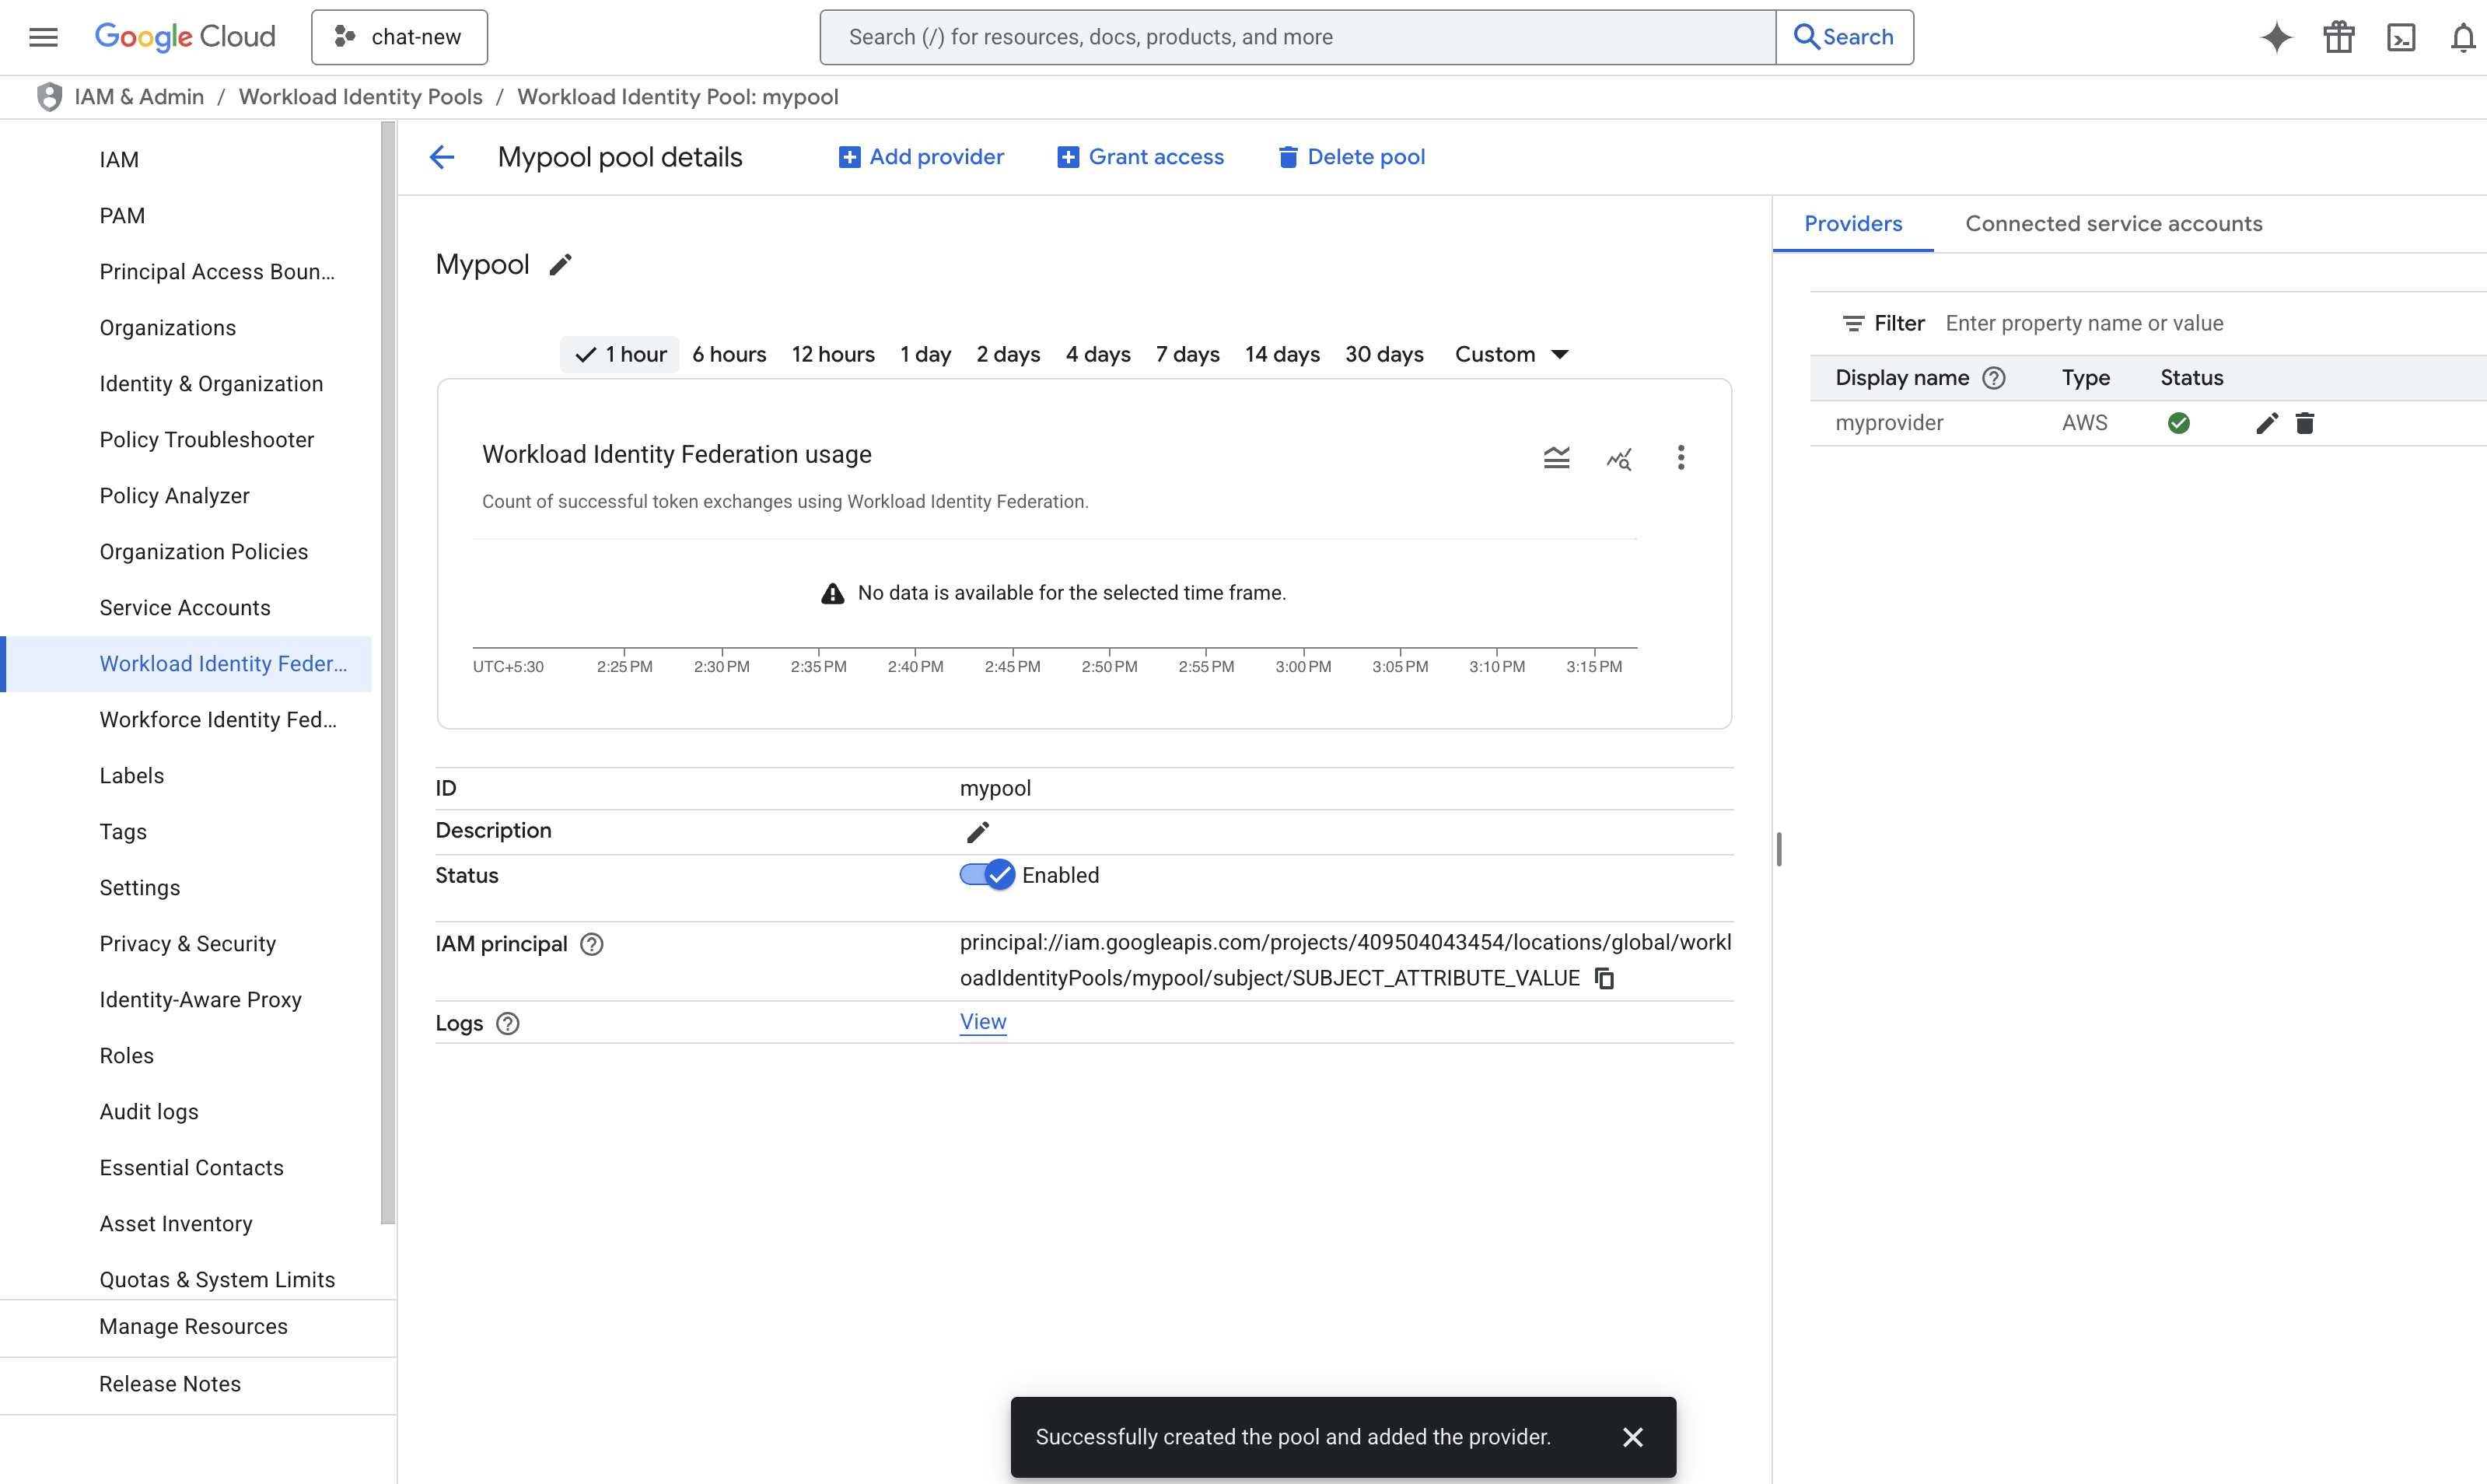Click the Grant access button
Screen dimensions: 2487x1484
point(1141,156)
